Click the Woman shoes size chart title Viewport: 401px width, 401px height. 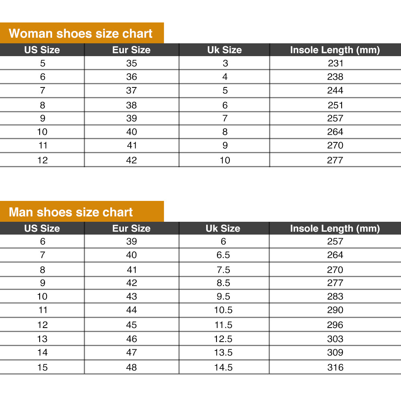[x=81, y=33]
